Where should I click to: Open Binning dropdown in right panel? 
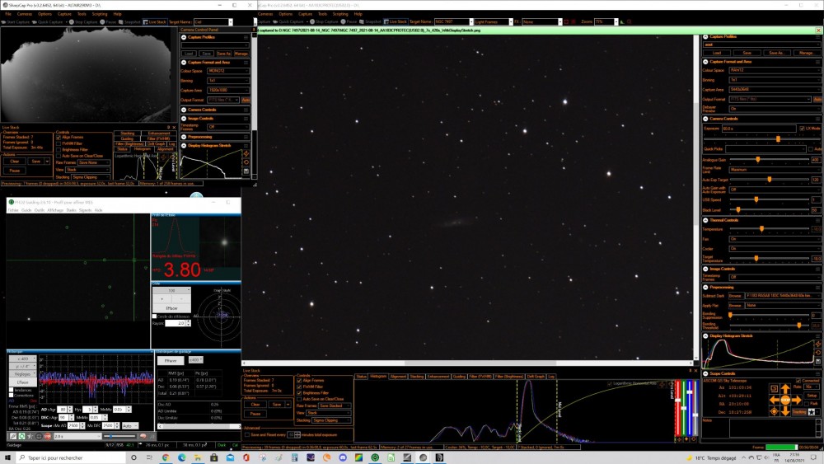[x=775, y=80]
